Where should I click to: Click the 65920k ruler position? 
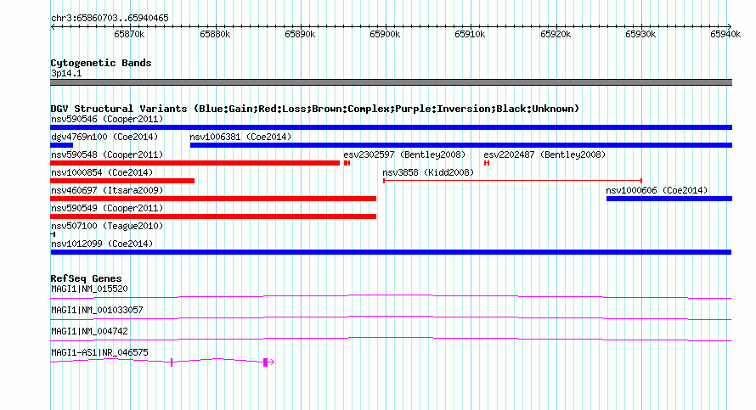pos(556,34)
